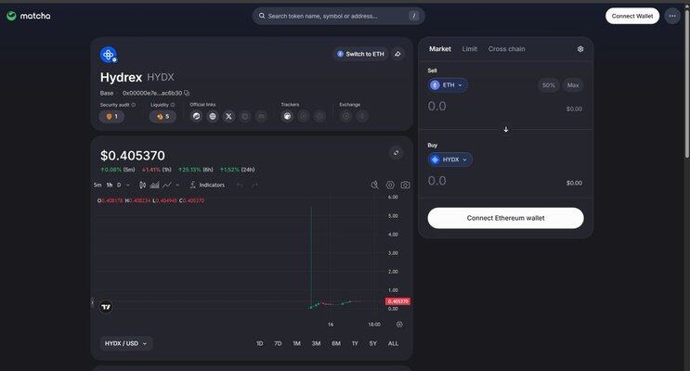Image resolution: width=690 pixels, height=371 pixels.
Task: Click the chart time axis settings icon
Action: [399, 325]
